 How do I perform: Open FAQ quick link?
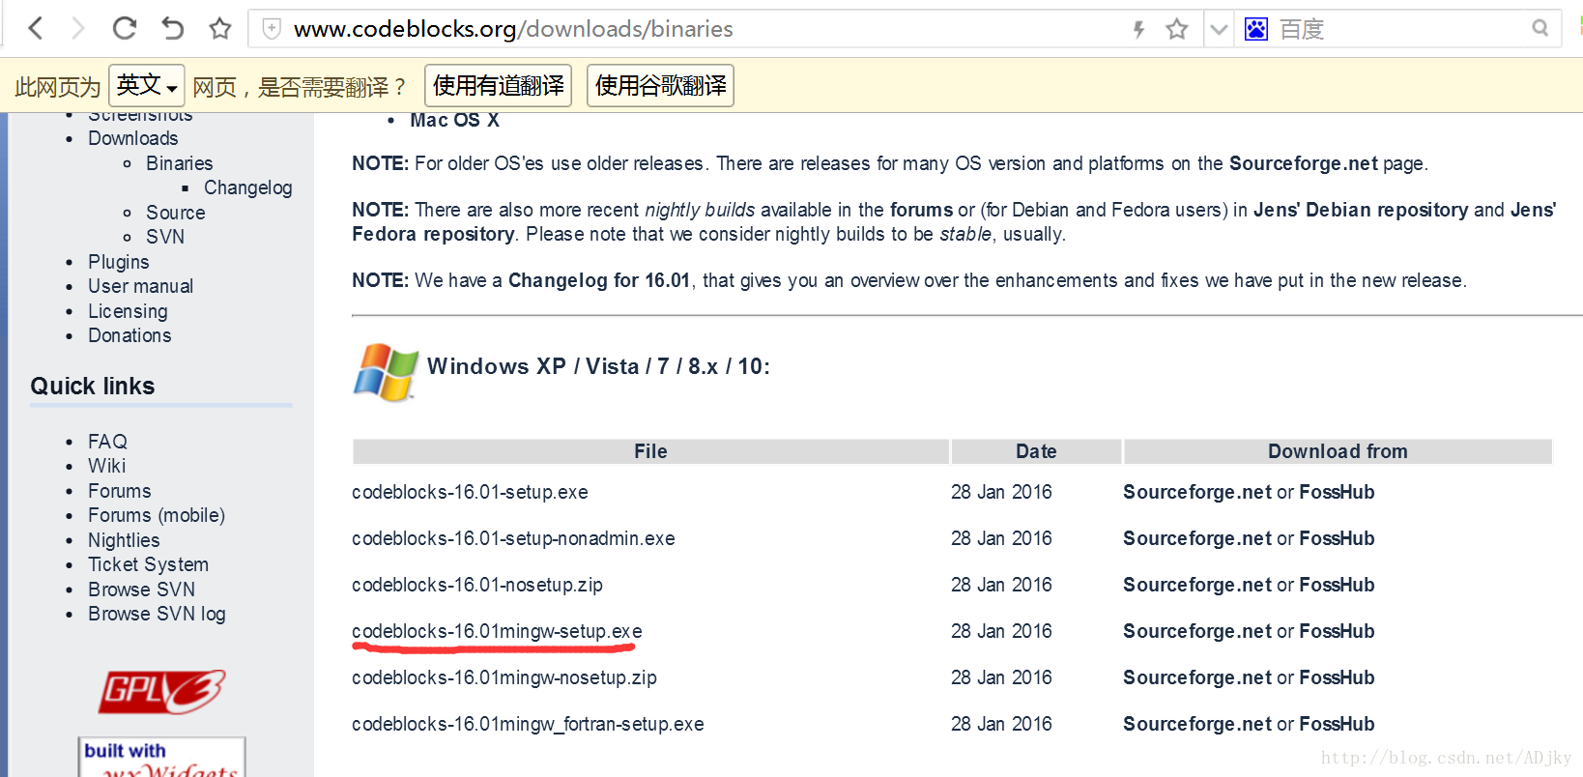point(107,442)
